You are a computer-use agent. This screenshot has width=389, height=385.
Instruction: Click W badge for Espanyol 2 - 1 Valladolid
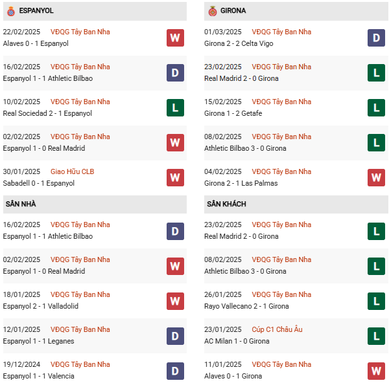click(175, 300)
